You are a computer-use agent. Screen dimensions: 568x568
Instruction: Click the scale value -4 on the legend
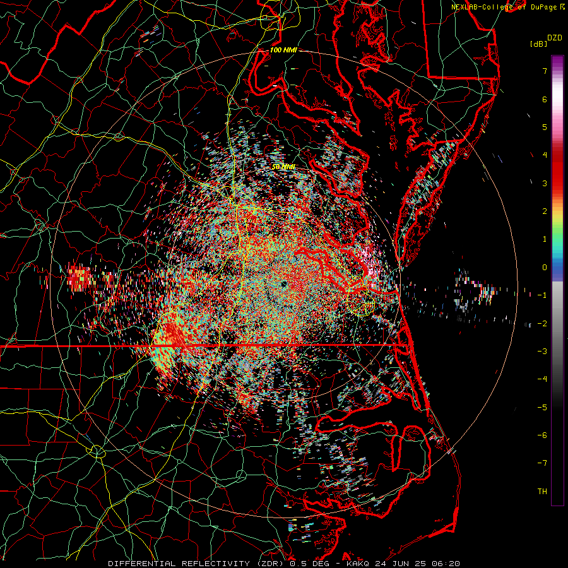pos(542,379)
